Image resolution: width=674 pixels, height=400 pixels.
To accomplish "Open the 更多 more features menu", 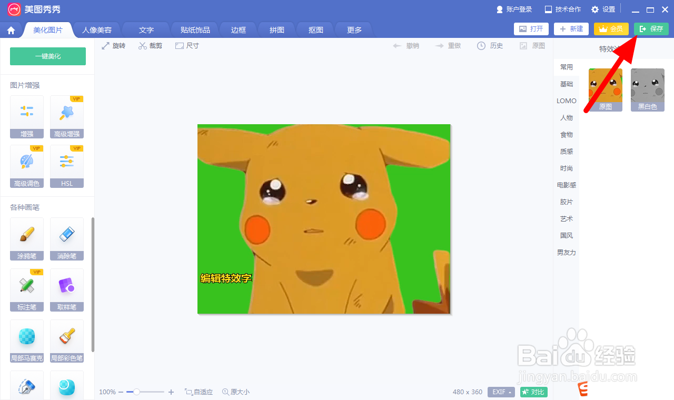I will click(353, 30).
